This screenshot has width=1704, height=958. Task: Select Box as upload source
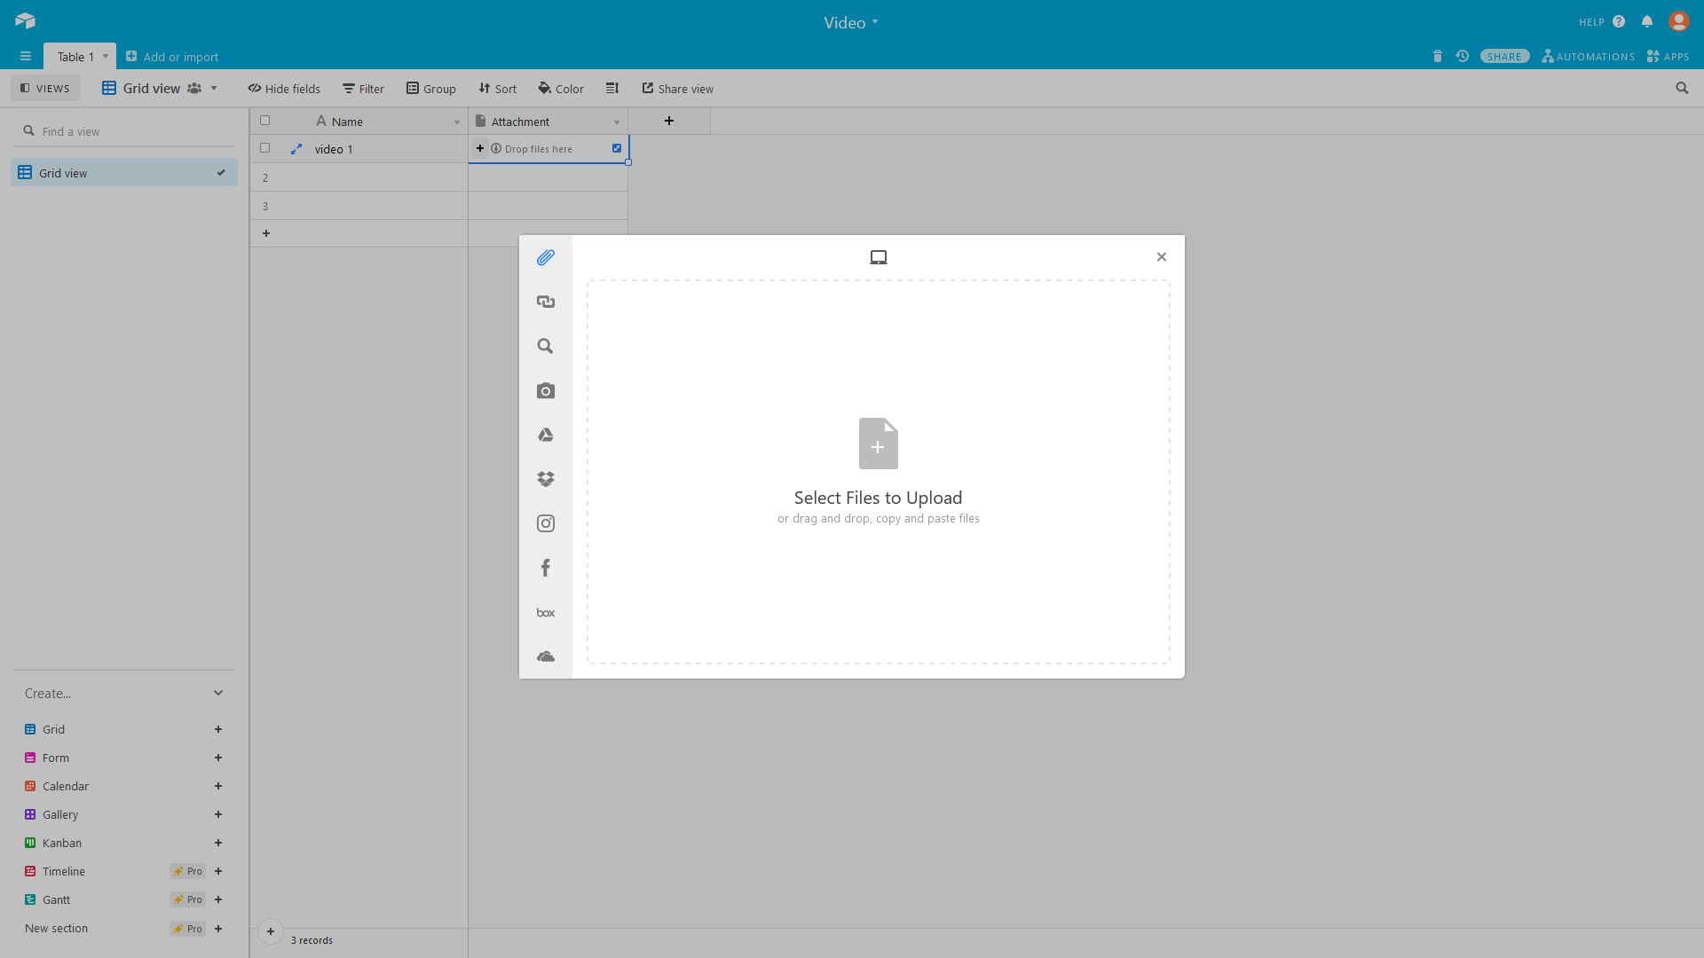pyautogui.click(x=546, y=613)
